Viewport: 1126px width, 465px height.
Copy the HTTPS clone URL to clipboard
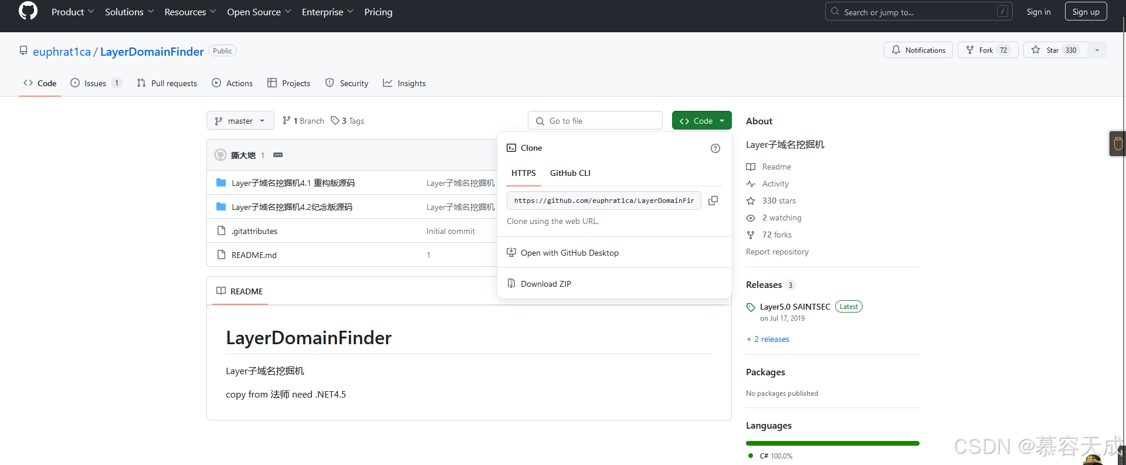(x=713, y=201)
